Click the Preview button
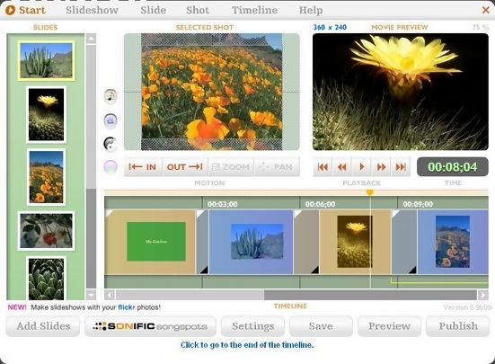Viewport: 495px width, 364px height. (x=389, y=326)
